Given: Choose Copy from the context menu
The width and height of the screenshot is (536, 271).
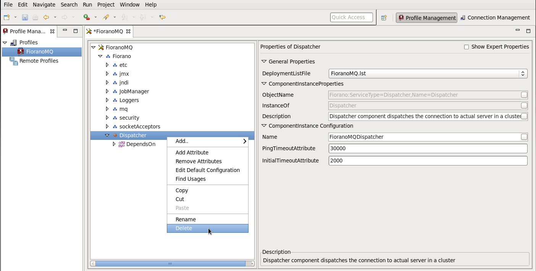Looking at the screenshot, I should point(208,190).
